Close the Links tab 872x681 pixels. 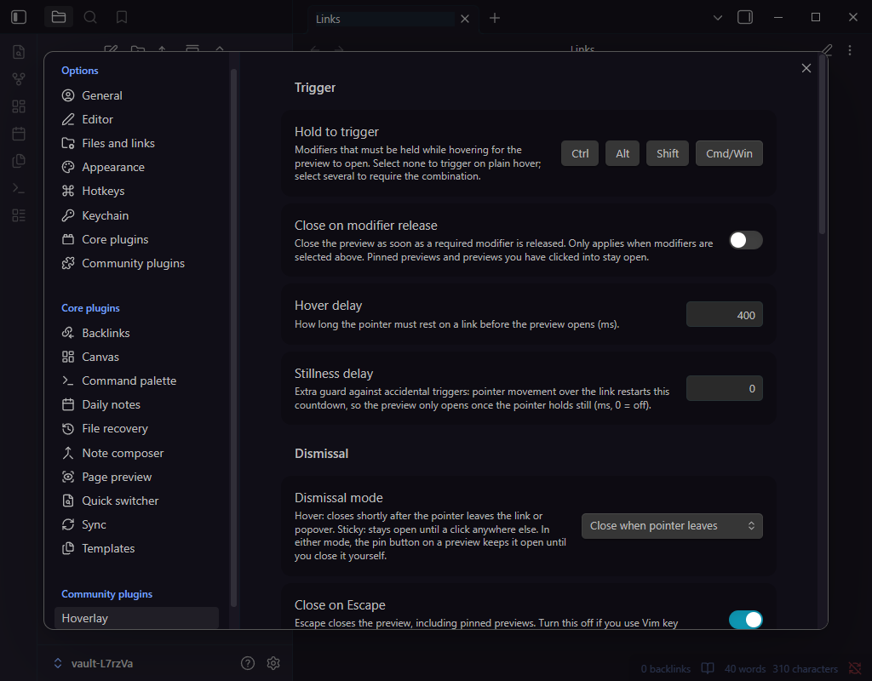click(x=465, y=19)
